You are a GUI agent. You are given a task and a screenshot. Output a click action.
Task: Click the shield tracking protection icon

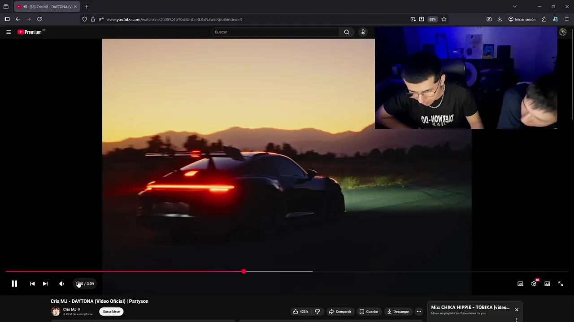84,19
